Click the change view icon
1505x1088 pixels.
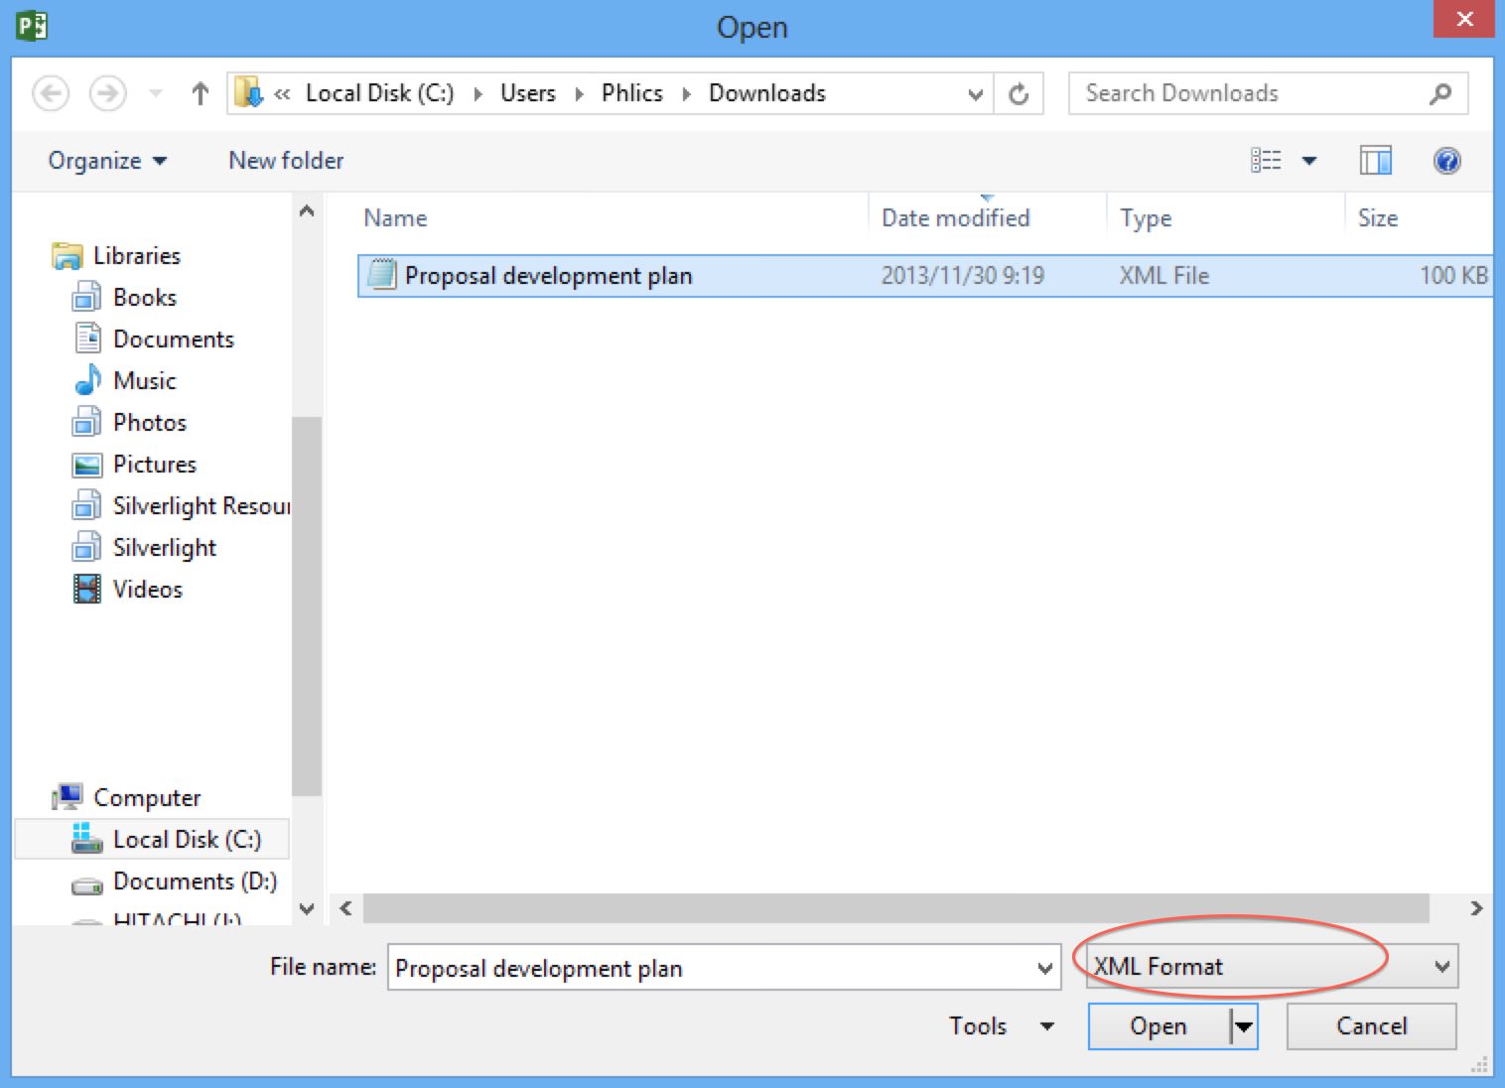click(x=1266, y=161)
